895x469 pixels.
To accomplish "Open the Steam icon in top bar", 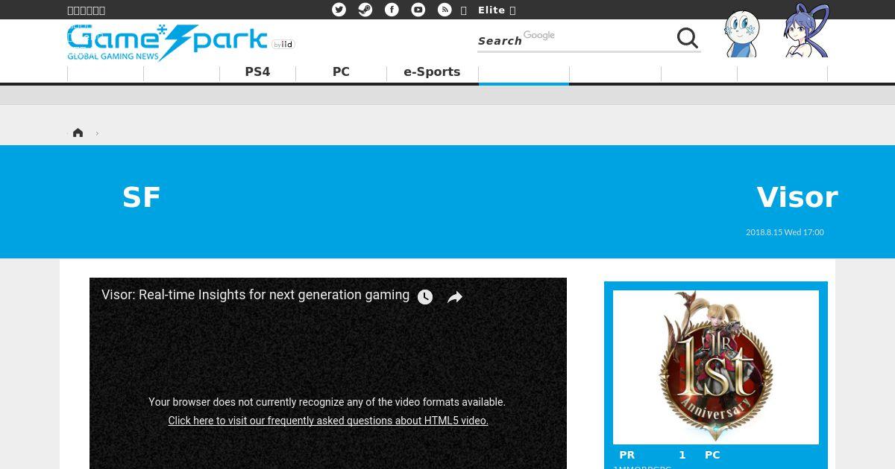I will point(365,10).
